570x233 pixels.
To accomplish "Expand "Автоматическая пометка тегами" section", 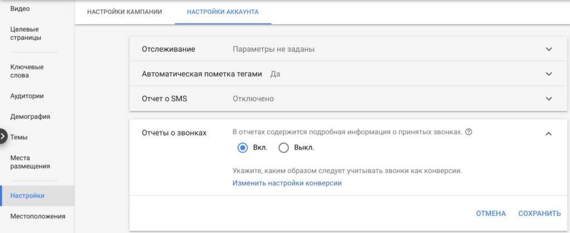I will point(549,74).
